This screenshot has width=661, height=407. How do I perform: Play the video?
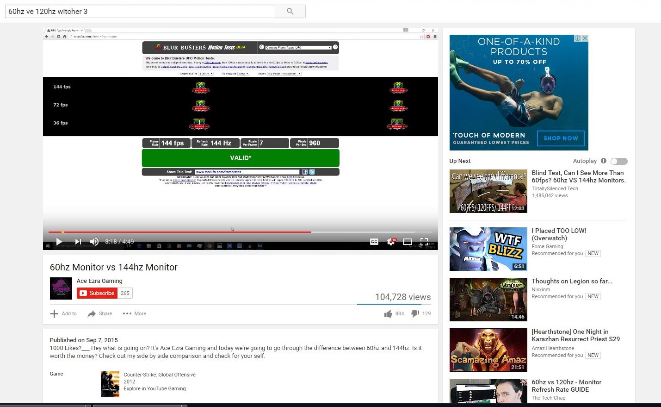59,242
